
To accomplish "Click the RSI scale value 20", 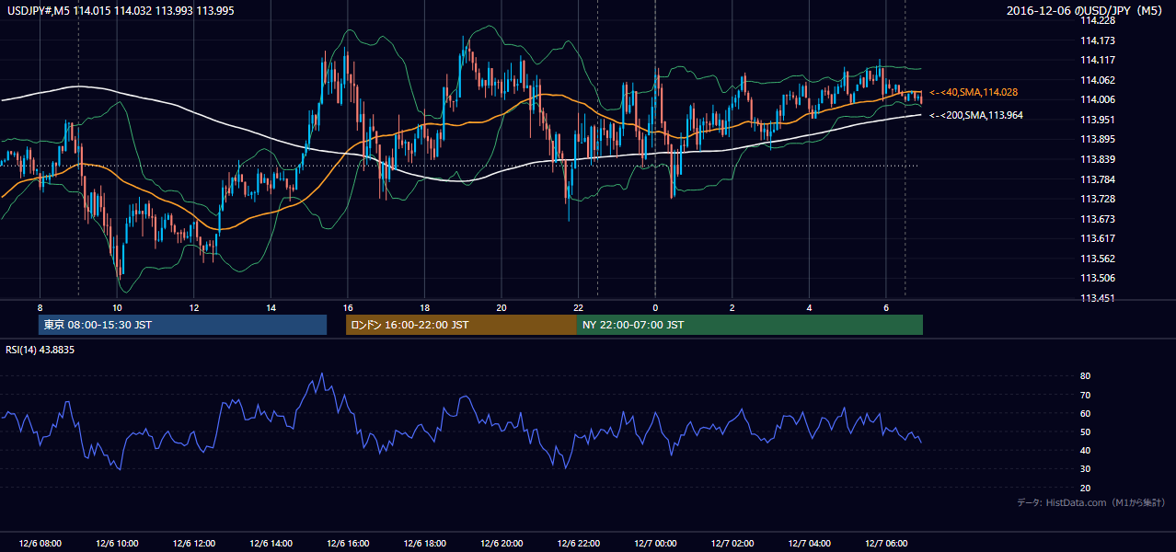I will (x=1085, y=488).
